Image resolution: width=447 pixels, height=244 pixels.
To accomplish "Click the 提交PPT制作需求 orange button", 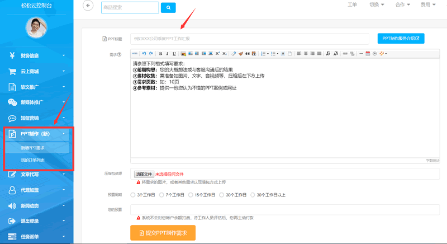I will [x=163, y=233].
